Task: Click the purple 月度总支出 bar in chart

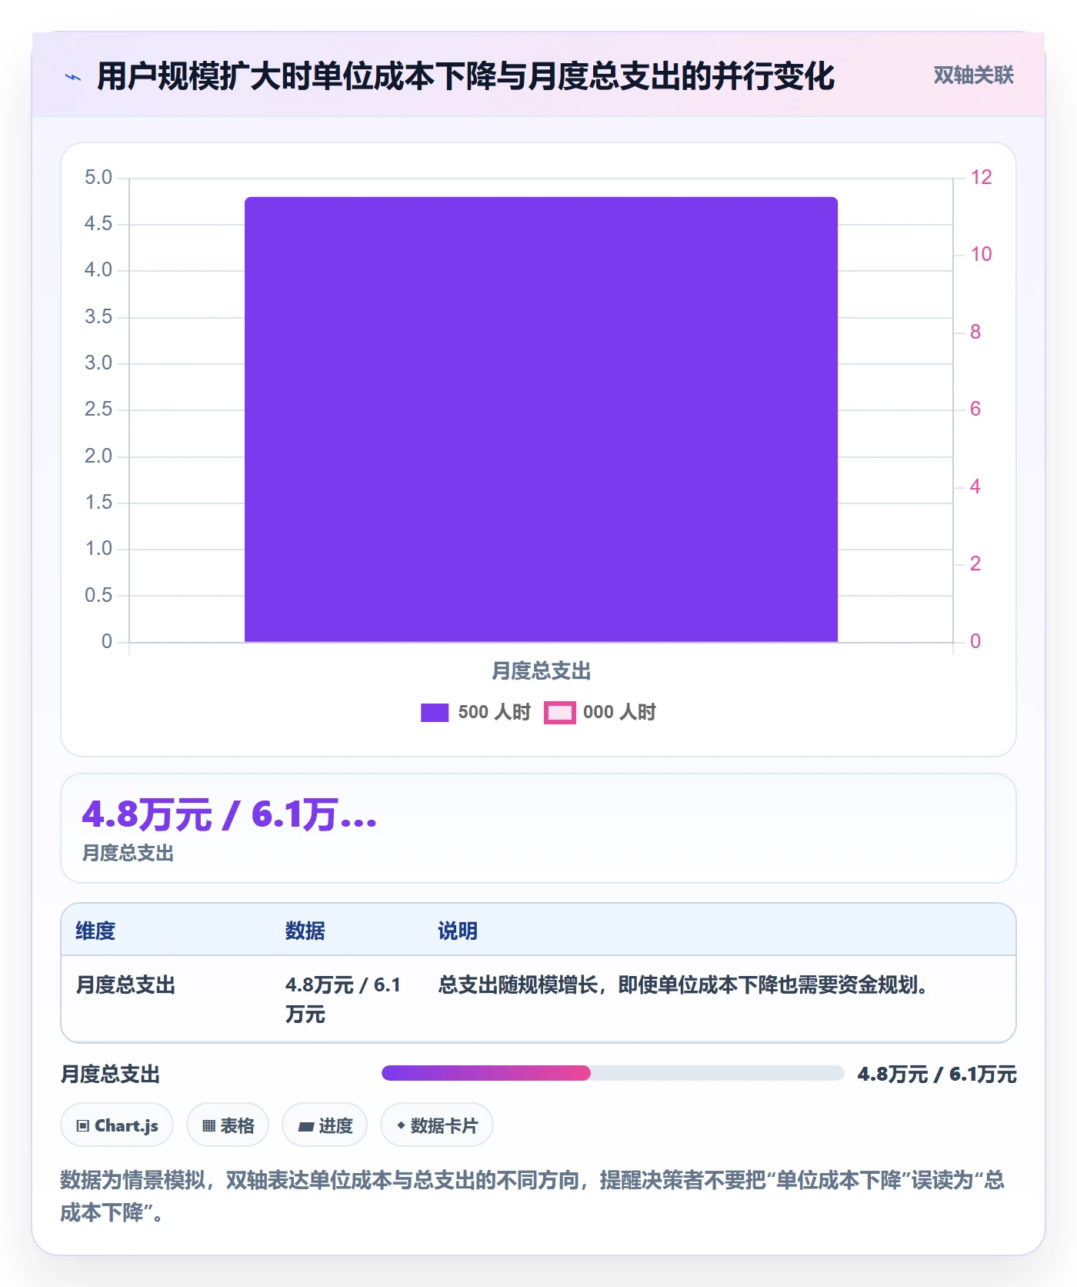Action: 541,420
